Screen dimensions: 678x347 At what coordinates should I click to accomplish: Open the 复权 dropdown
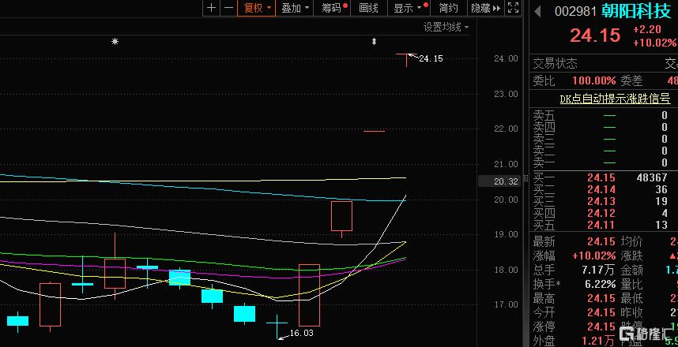pos(257,8)
